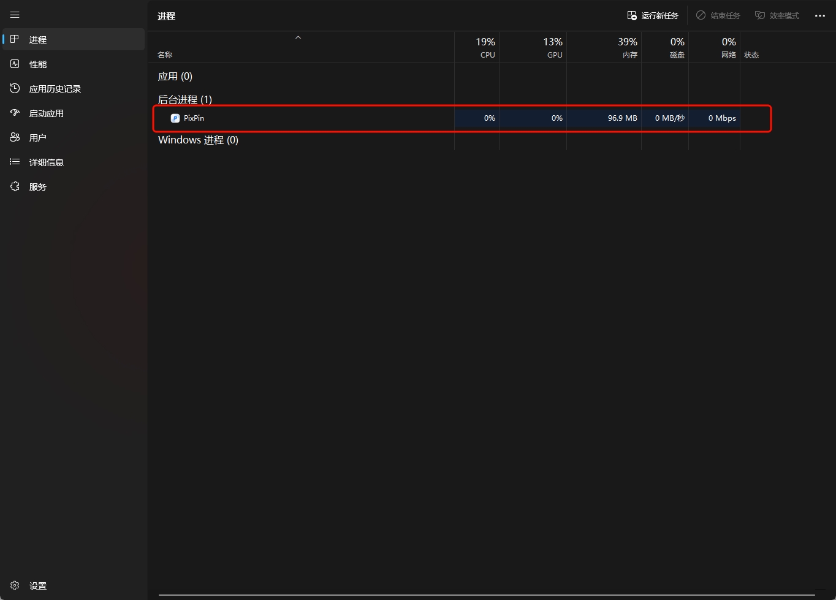Open the 服务 (Services) page
Screen dimensions: 836x600
(x=37, y=187)
